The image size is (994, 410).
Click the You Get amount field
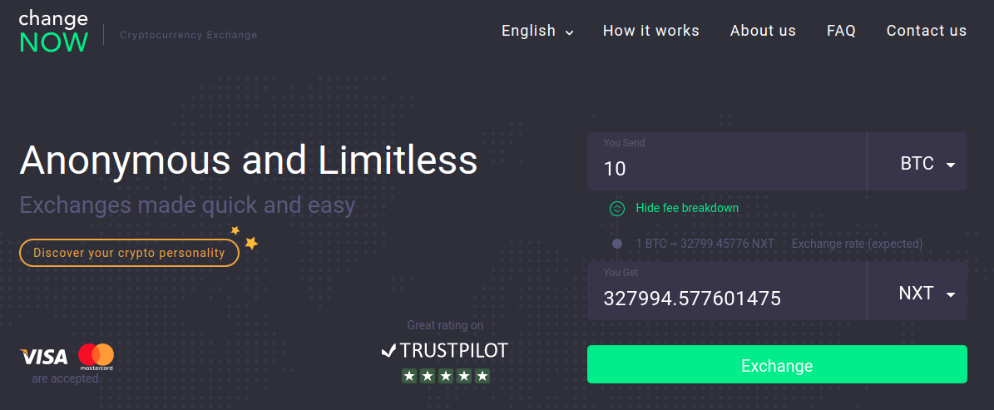(727, 292)
